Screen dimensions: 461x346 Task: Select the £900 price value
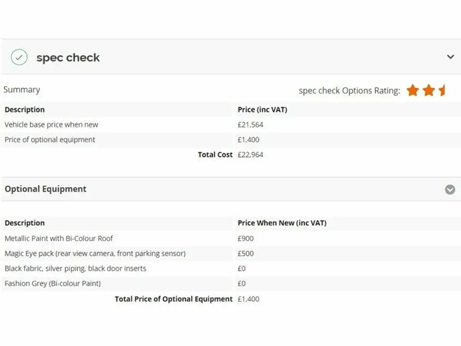(x=246, y=238)
